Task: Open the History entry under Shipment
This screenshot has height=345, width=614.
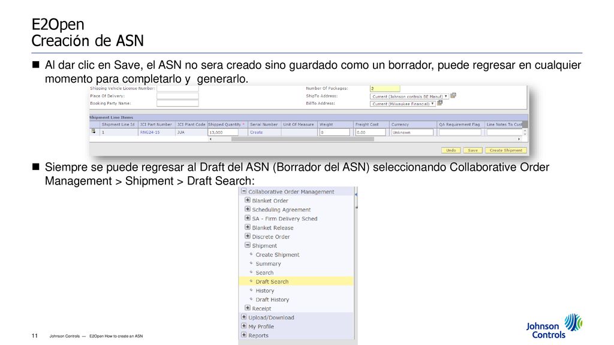Action: [264, 290]
